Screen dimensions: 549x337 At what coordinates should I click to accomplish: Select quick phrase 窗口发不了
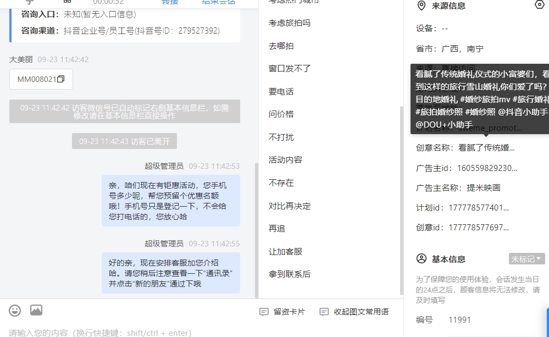tap(290, 69)
